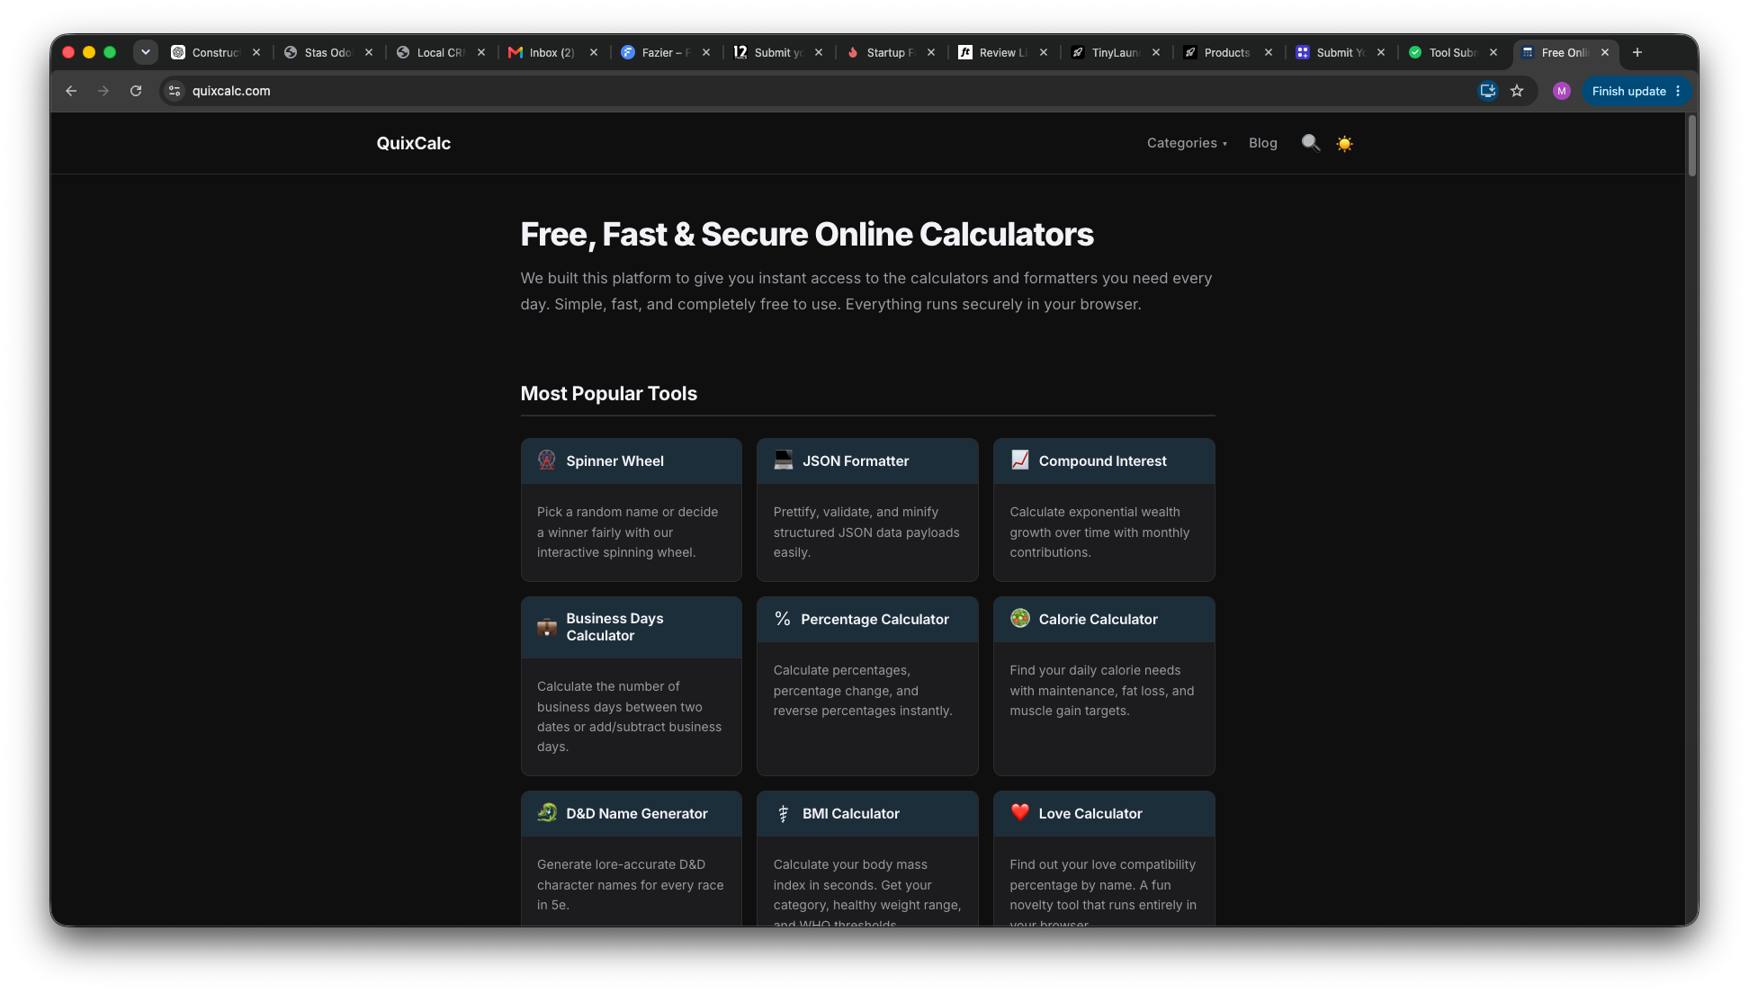Open the Love Calculator title
This screenshot has height=993, width=1749.
point(1090,813)
